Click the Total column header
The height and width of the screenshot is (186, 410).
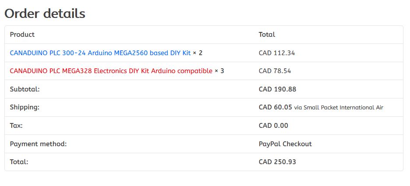pyautogui.click(x=267, y=35)
